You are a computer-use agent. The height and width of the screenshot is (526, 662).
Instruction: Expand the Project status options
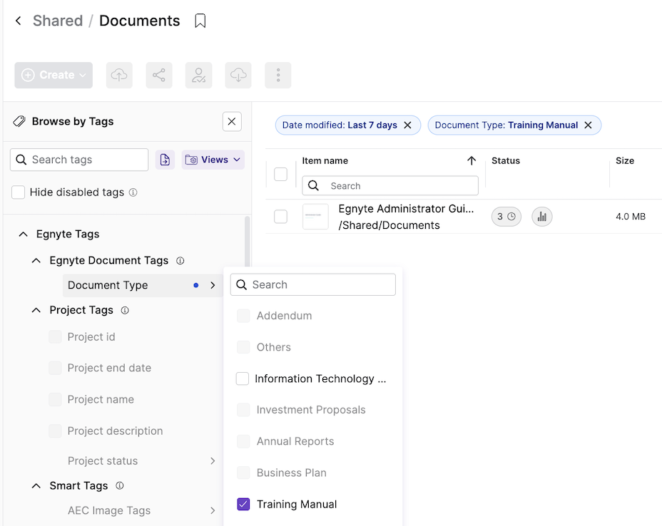212,461
